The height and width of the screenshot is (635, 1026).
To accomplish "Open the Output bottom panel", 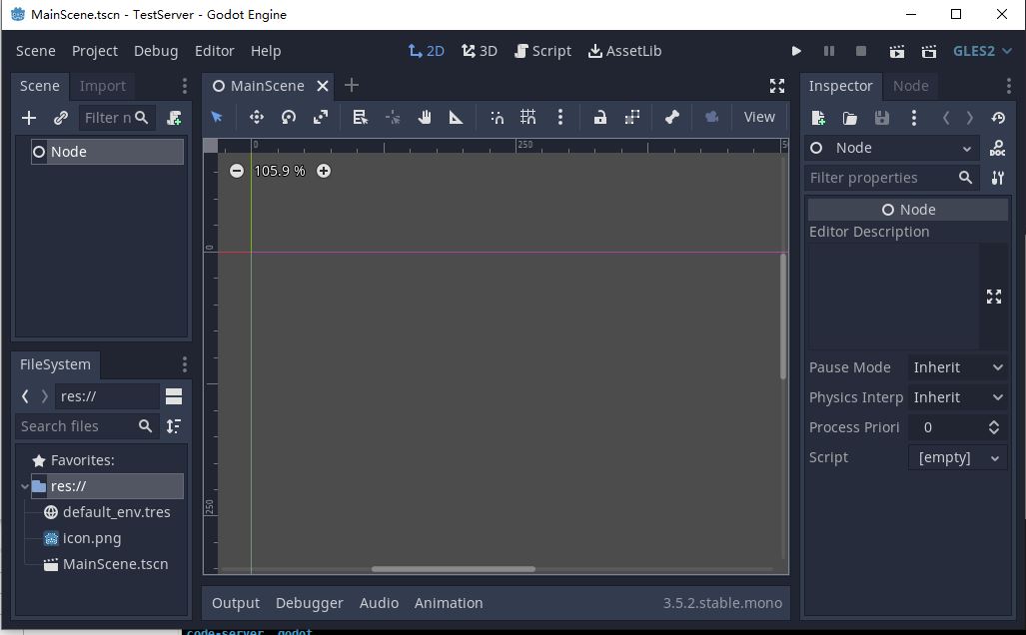I will 236,603.
